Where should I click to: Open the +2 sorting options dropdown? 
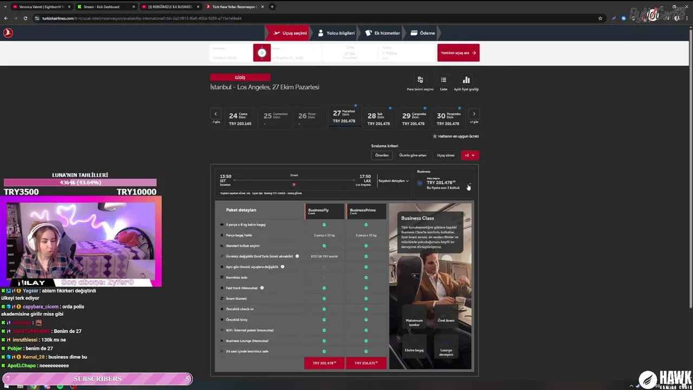(469, 155)
